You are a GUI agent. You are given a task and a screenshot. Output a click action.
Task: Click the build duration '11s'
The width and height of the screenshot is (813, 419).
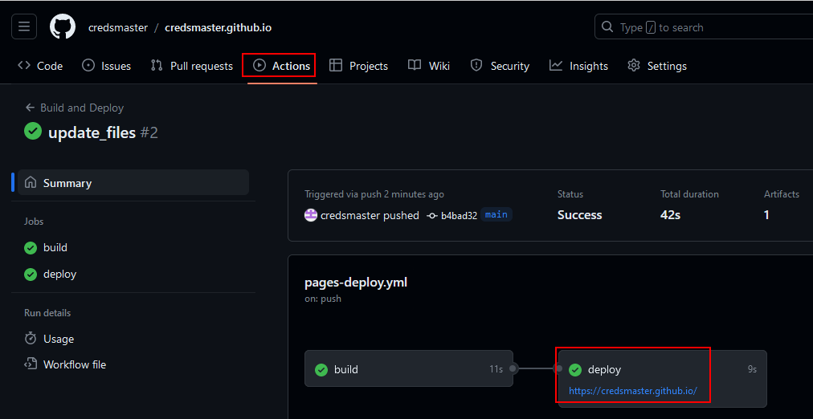pyautogui.click(x=496, y=369)
